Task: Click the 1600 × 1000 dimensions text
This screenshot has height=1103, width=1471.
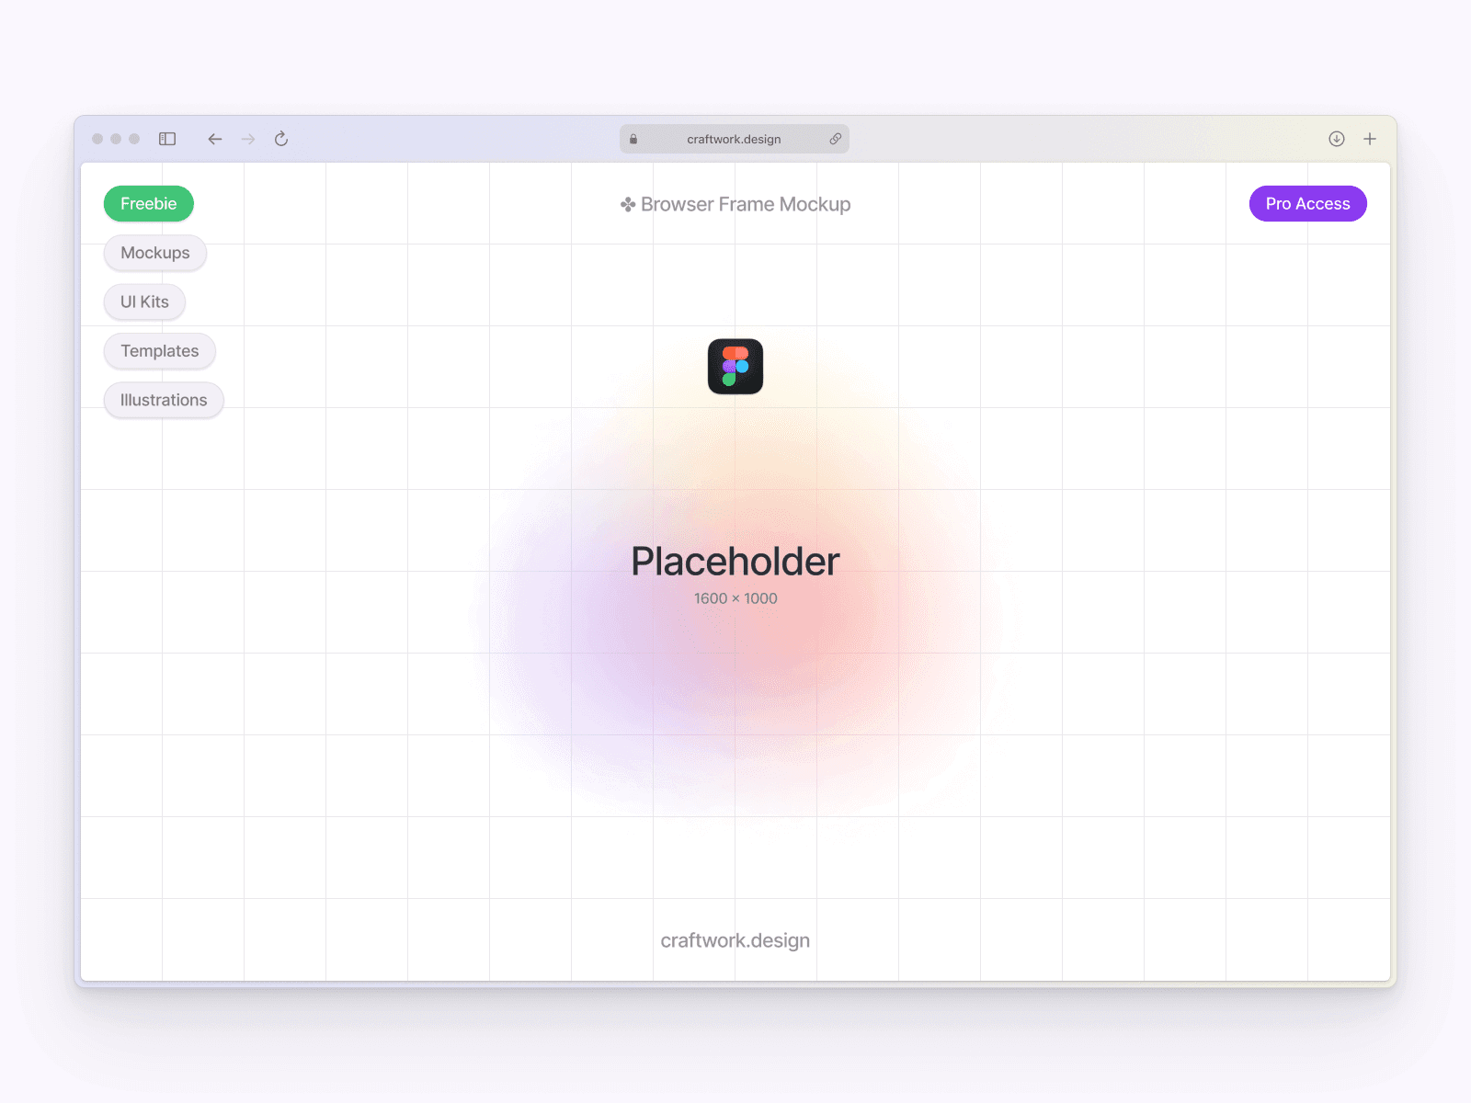Action: pyautogui.click(x=735, y=598)
